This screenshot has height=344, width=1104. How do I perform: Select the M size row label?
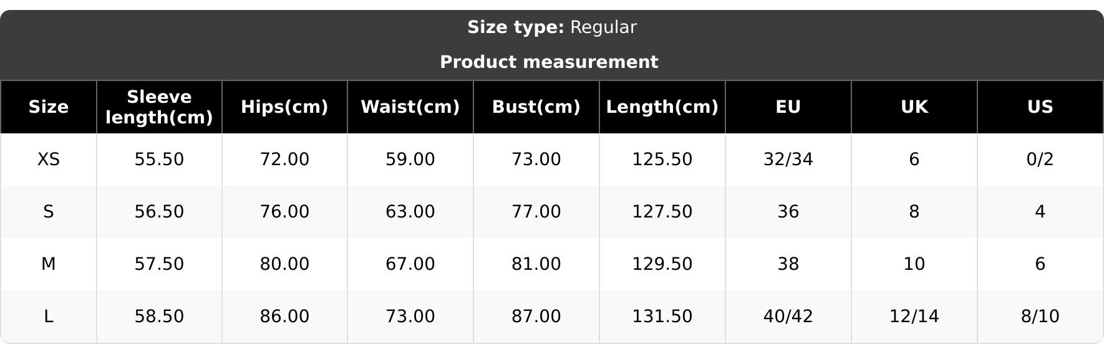[49, 264]
